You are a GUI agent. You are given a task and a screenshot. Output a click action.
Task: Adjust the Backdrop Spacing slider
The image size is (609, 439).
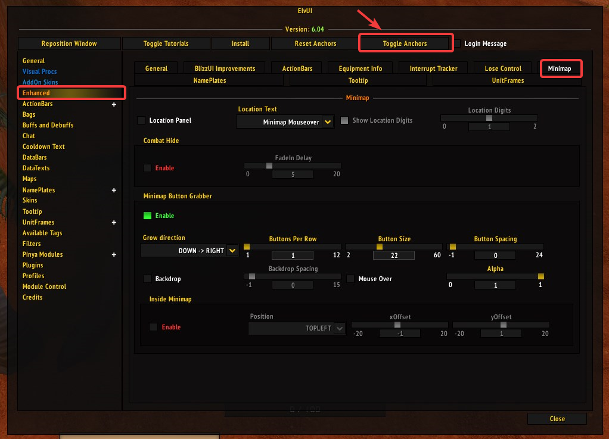pyautogui.click(x=293, y=276)
